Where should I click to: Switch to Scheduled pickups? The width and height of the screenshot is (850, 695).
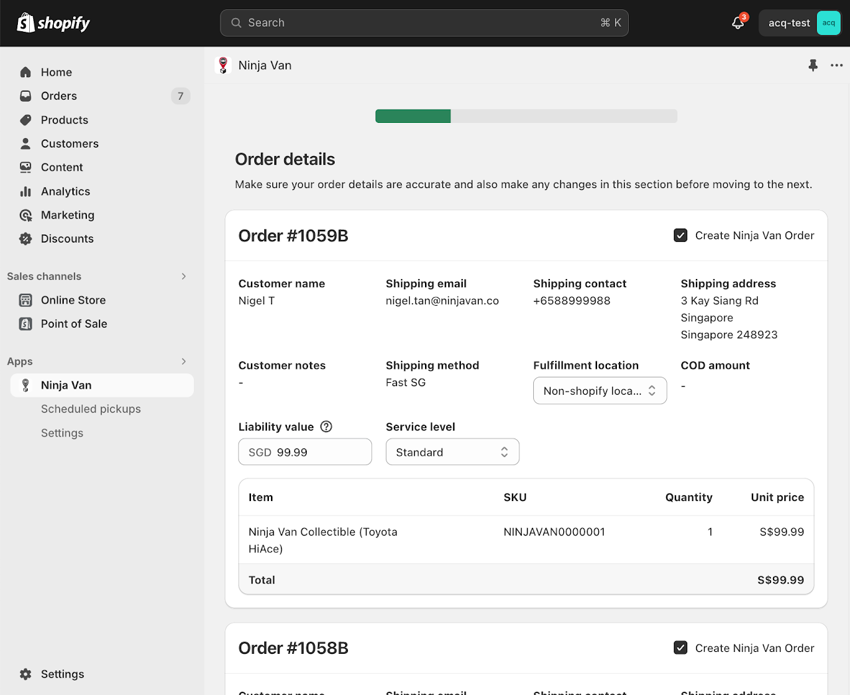90,409
